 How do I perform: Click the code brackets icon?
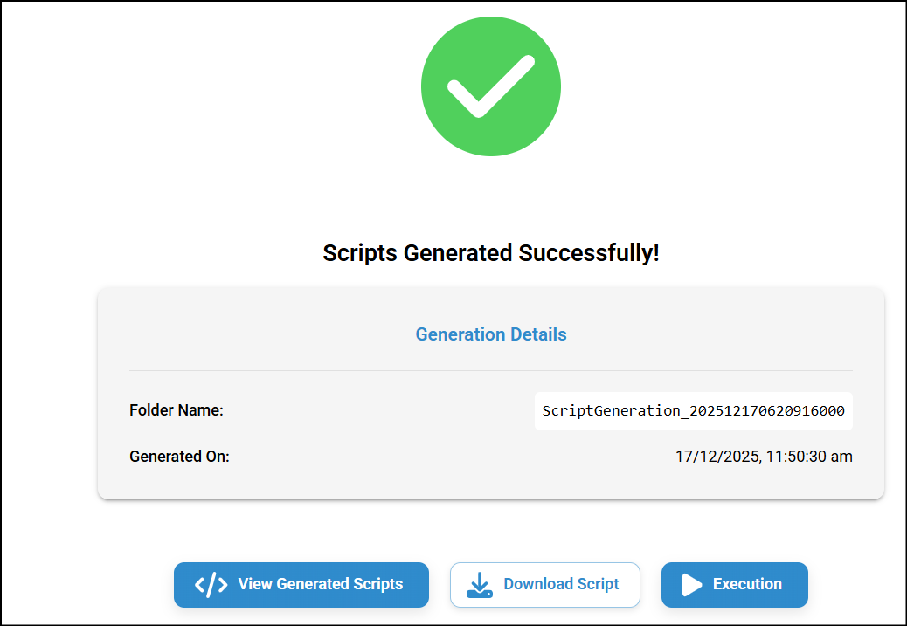(x=211, y=585)
